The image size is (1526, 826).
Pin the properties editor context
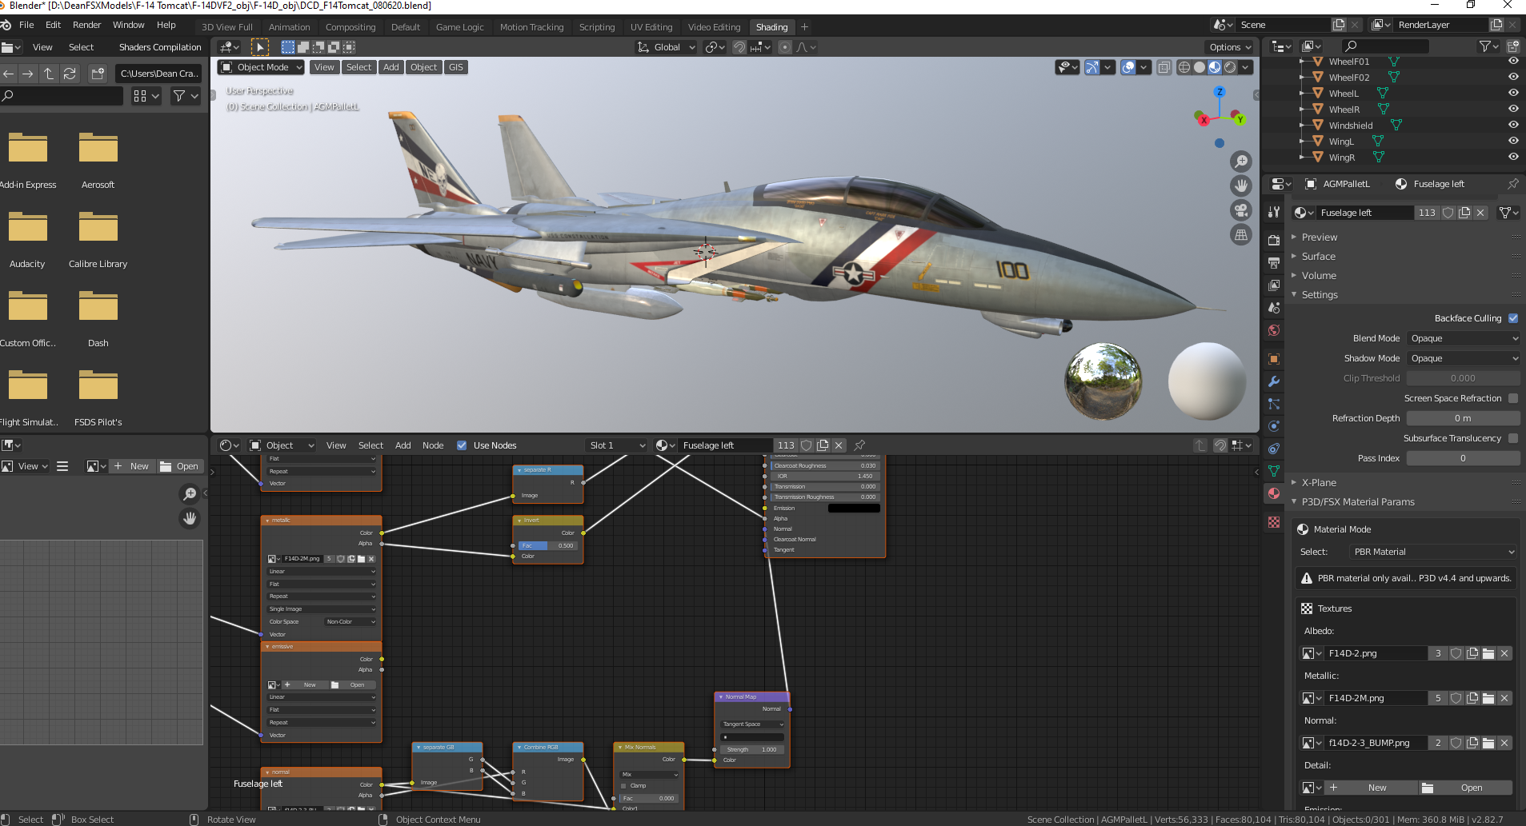(x=1512, y=184)
